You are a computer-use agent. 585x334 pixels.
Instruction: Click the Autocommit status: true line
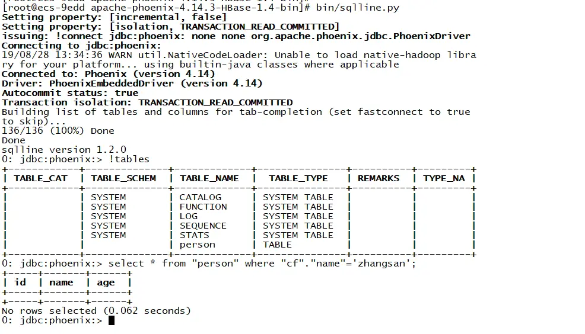click(x=70, y=93)
